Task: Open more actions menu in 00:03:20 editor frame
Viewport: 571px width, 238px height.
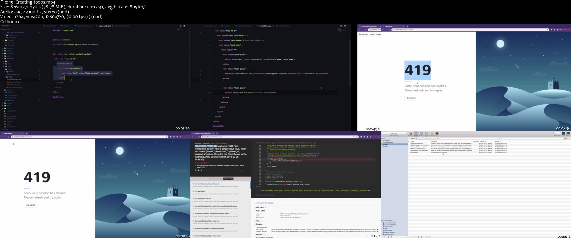Action: [x=188, y=26]
